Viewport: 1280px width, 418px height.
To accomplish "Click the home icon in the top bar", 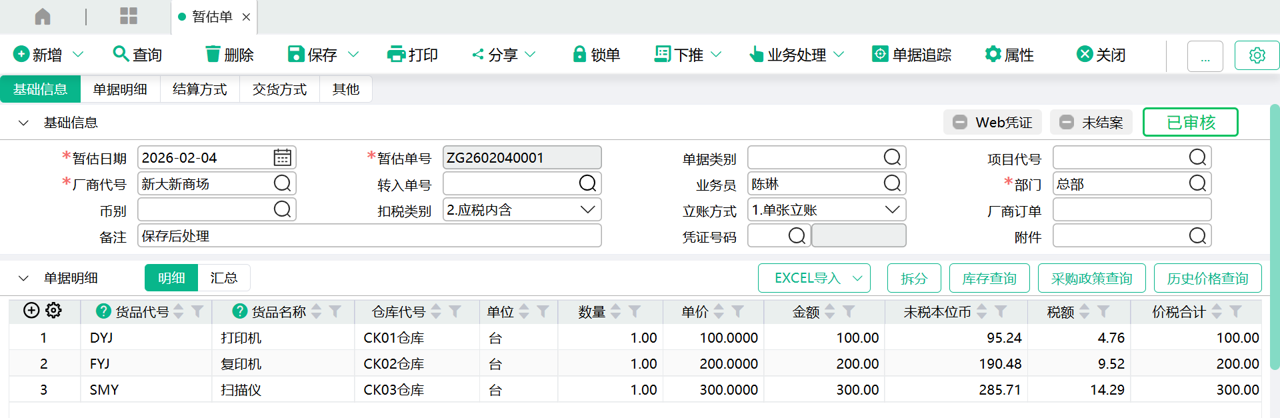I will pyautogui.click(x=43, y=17).
